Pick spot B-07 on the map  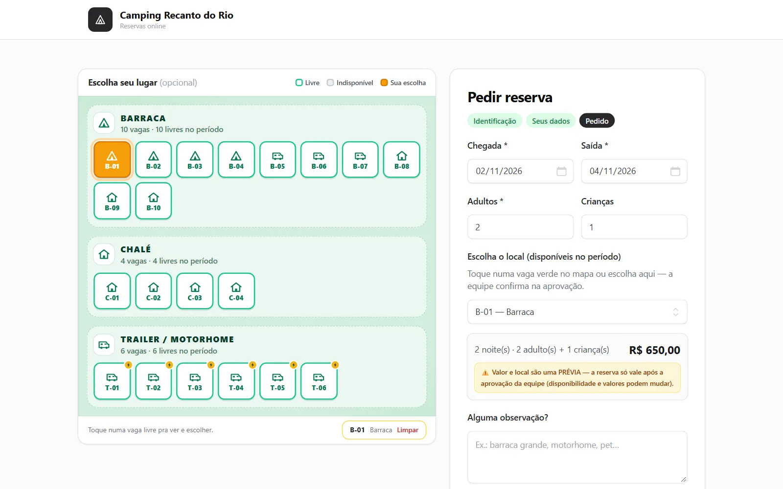(360, 159)
